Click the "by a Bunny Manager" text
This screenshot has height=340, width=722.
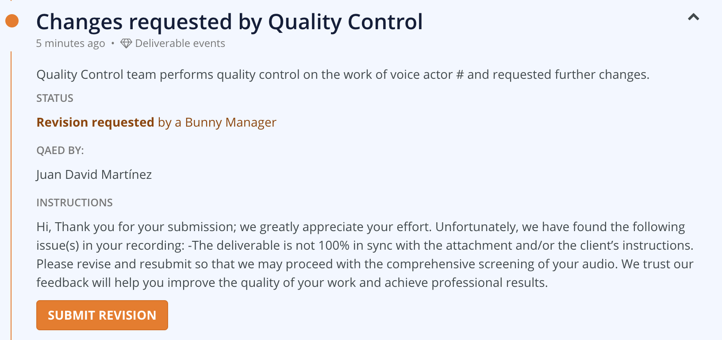pos(217,122)
